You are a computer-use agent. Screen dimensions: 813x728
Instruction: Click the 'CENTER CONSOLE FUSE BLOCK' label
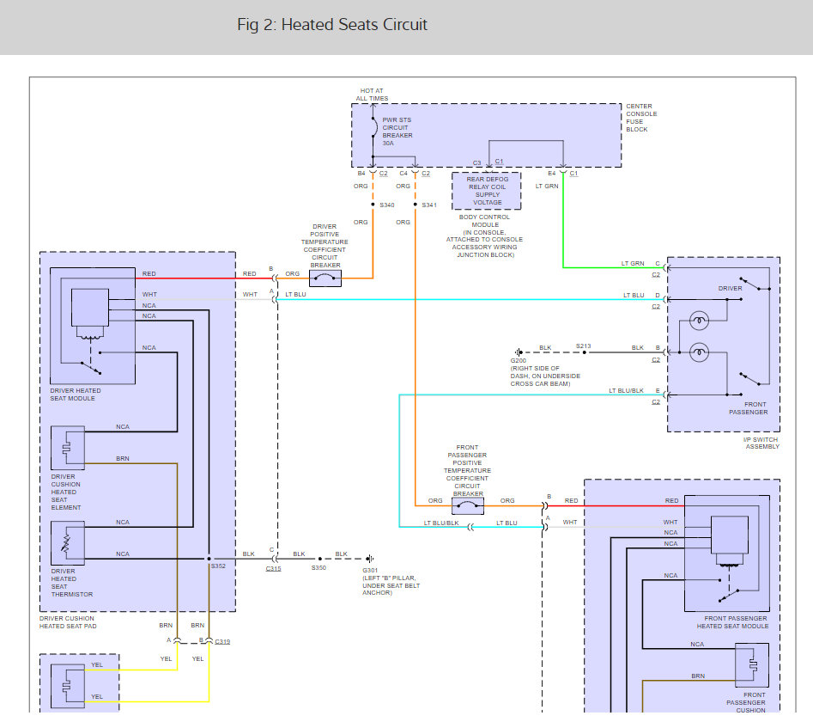[x=641, y=118]
